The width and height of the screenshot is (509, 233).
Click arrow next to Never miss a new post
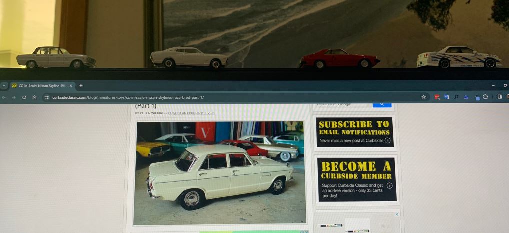(x=387, y=140)
